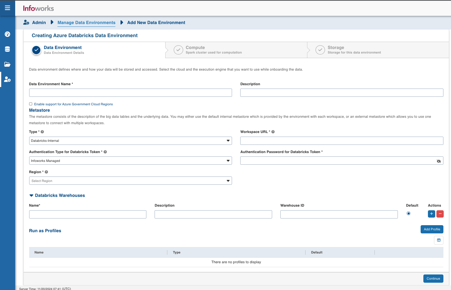Viewport: 451px width, 290px height.
Task: Open the admin user-gear icon in sidebar
Action: (x=7, y=79)
